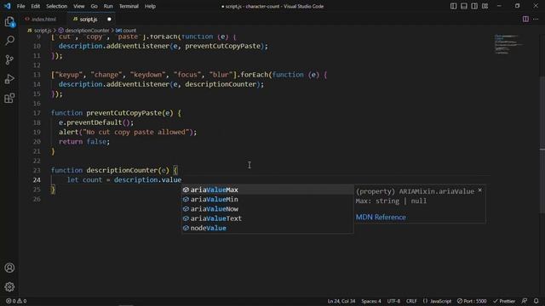Open the Go menu
The image size is (545, 306).
point(94,6)
